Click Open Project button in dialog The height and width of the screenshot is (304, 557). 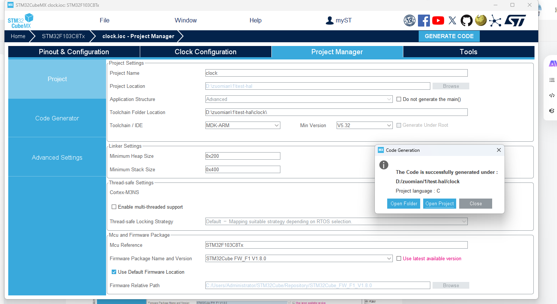pyautogui.click(x=440, y=203)
